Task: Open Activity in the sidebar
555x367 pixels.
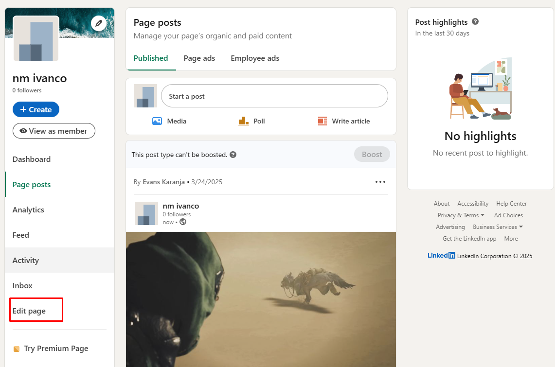Action: click(25, 260)
